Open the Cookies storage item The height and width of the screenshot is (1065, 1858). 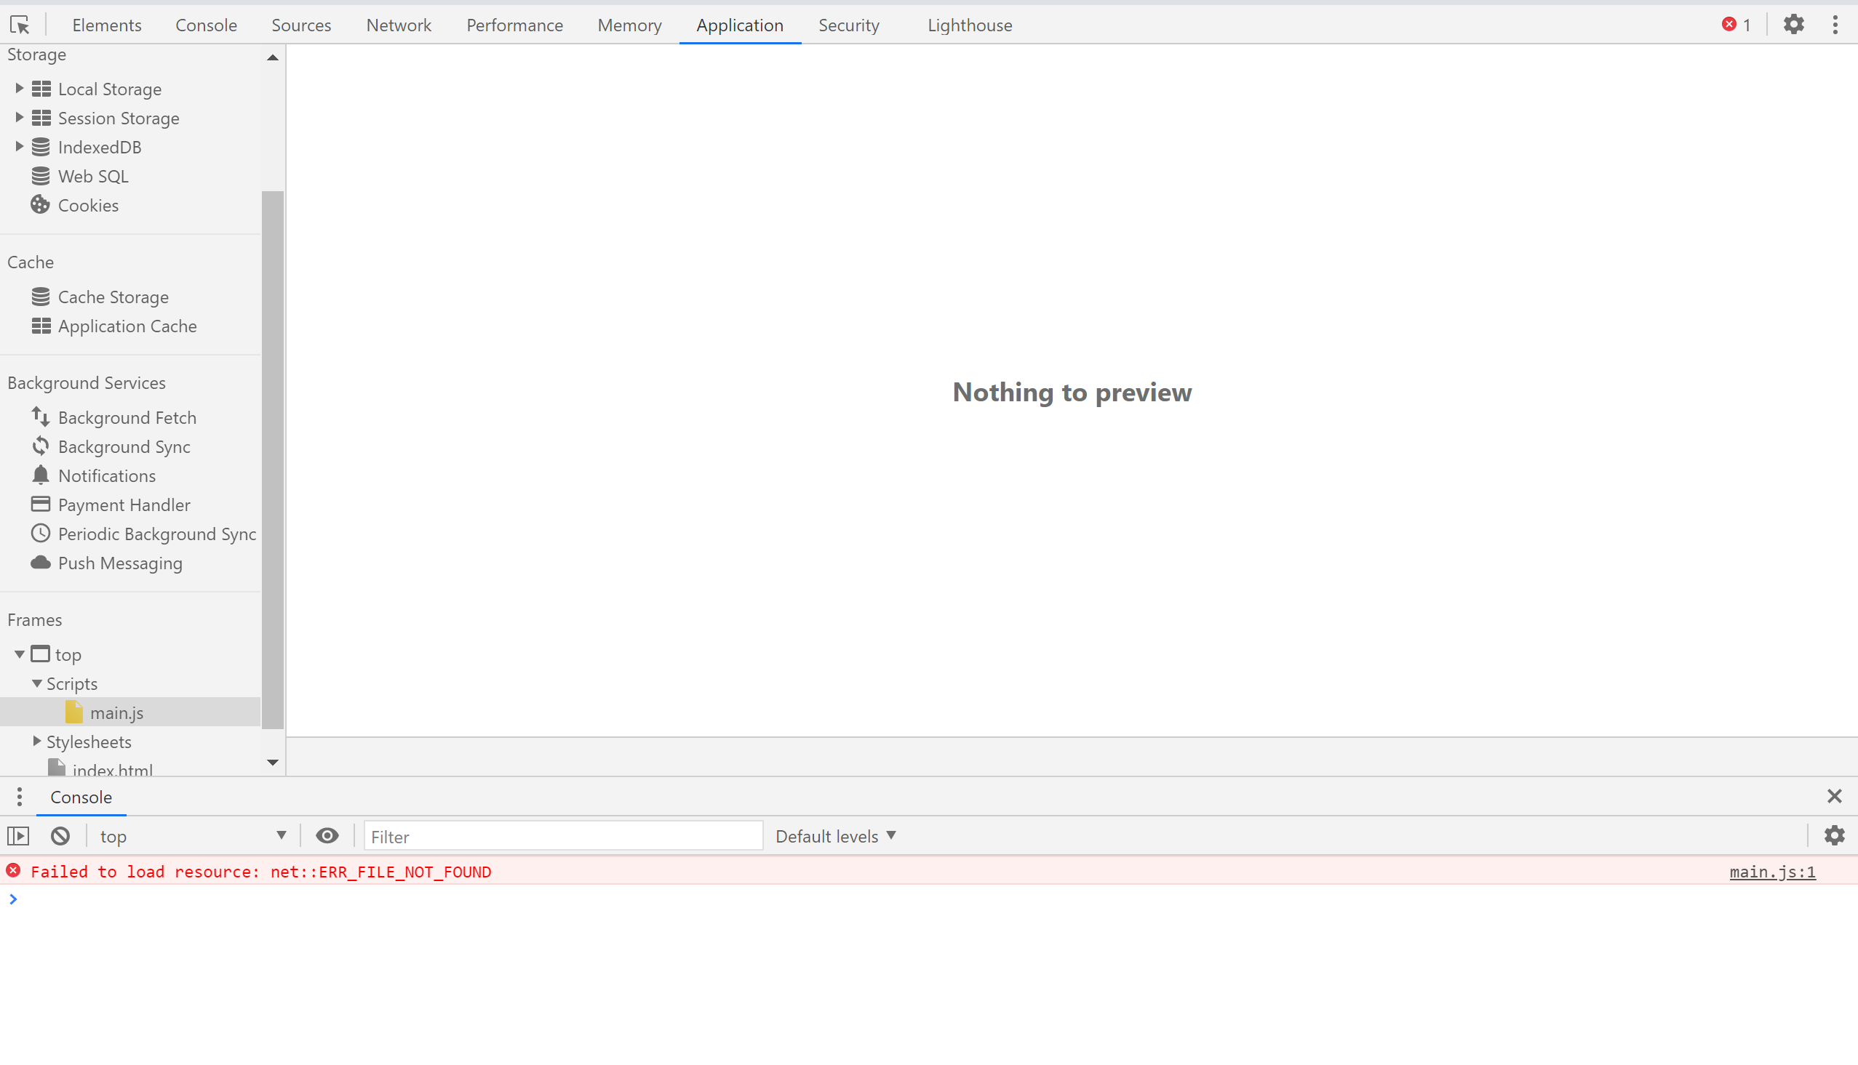click(88, 206)
